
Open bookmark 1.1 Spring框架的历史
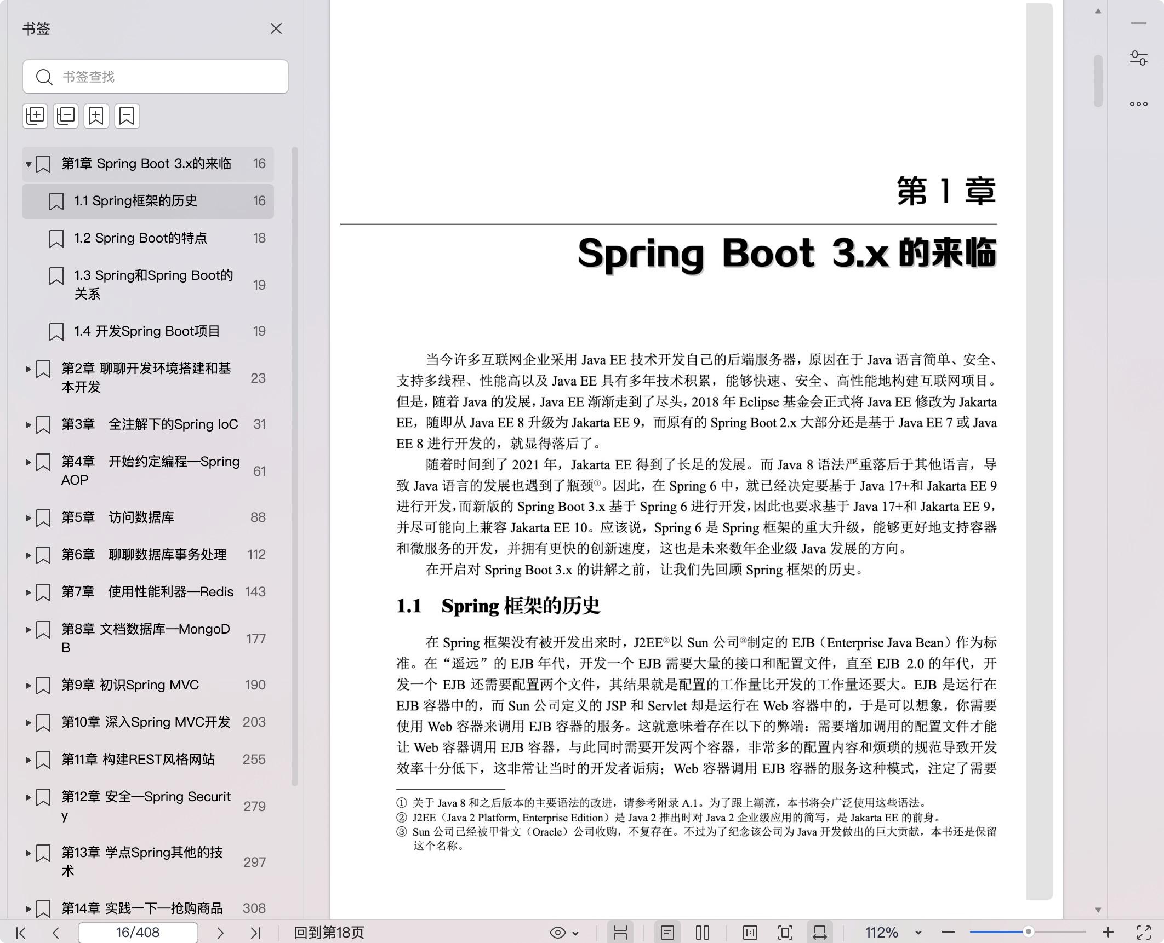click(x=148, y=201)
